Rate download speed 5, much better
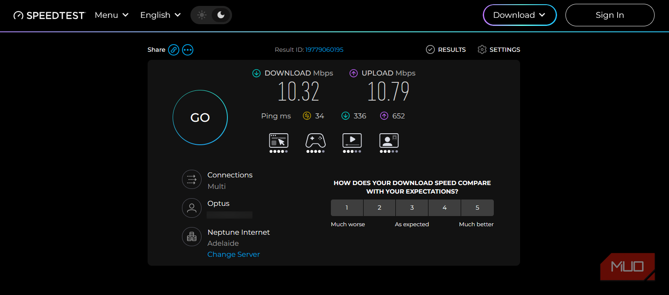Screen dimensions: 669x295 click(x=477, y=208)
